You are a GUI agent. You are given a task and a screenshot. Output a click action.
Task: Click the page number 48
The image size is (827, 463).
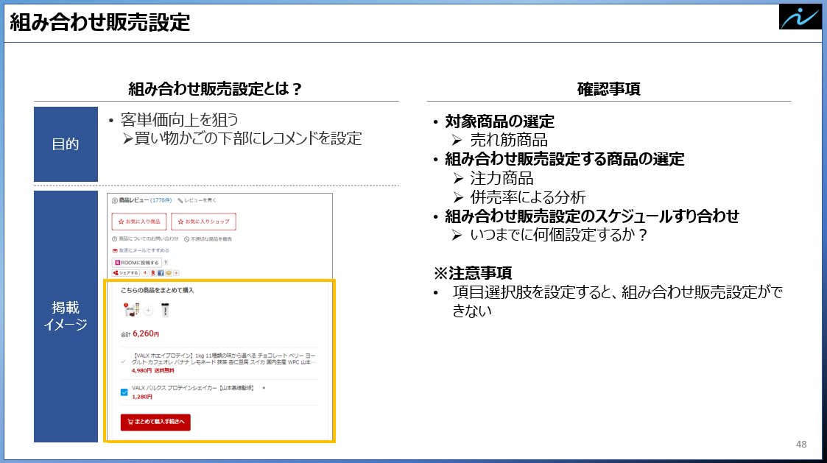(x=801, y=445)
